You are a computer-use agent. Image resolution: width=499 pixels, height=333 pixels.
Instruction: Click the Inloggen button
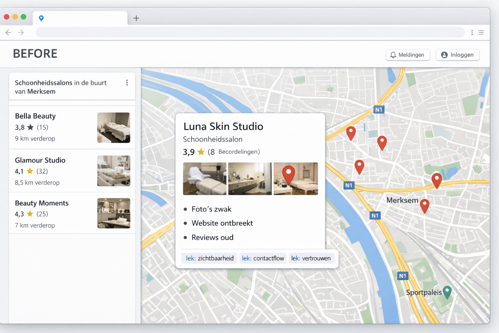(457, 55)
